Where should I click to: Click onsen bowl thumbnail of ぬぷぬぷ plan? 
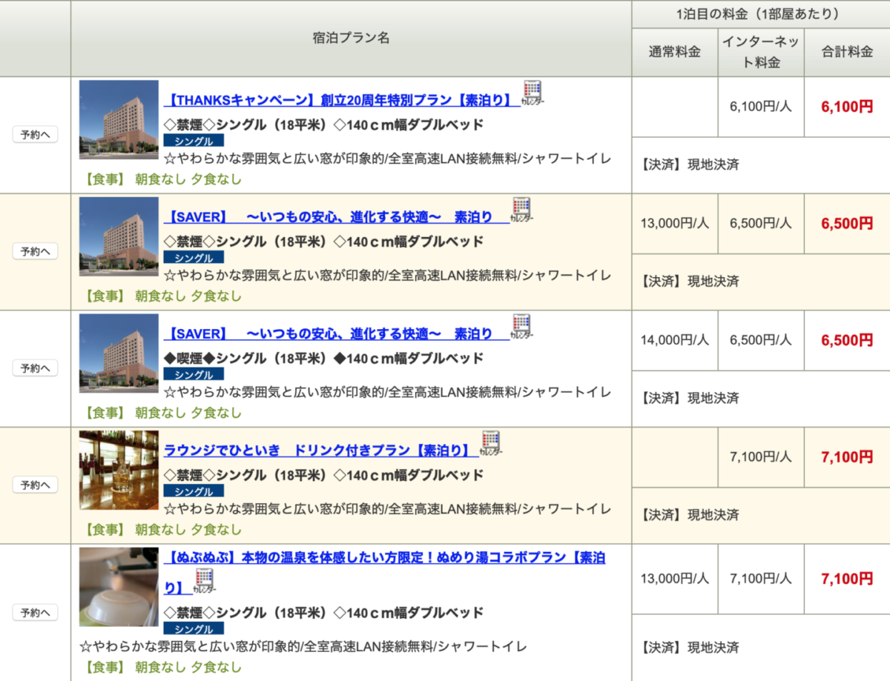click(119, 587)
